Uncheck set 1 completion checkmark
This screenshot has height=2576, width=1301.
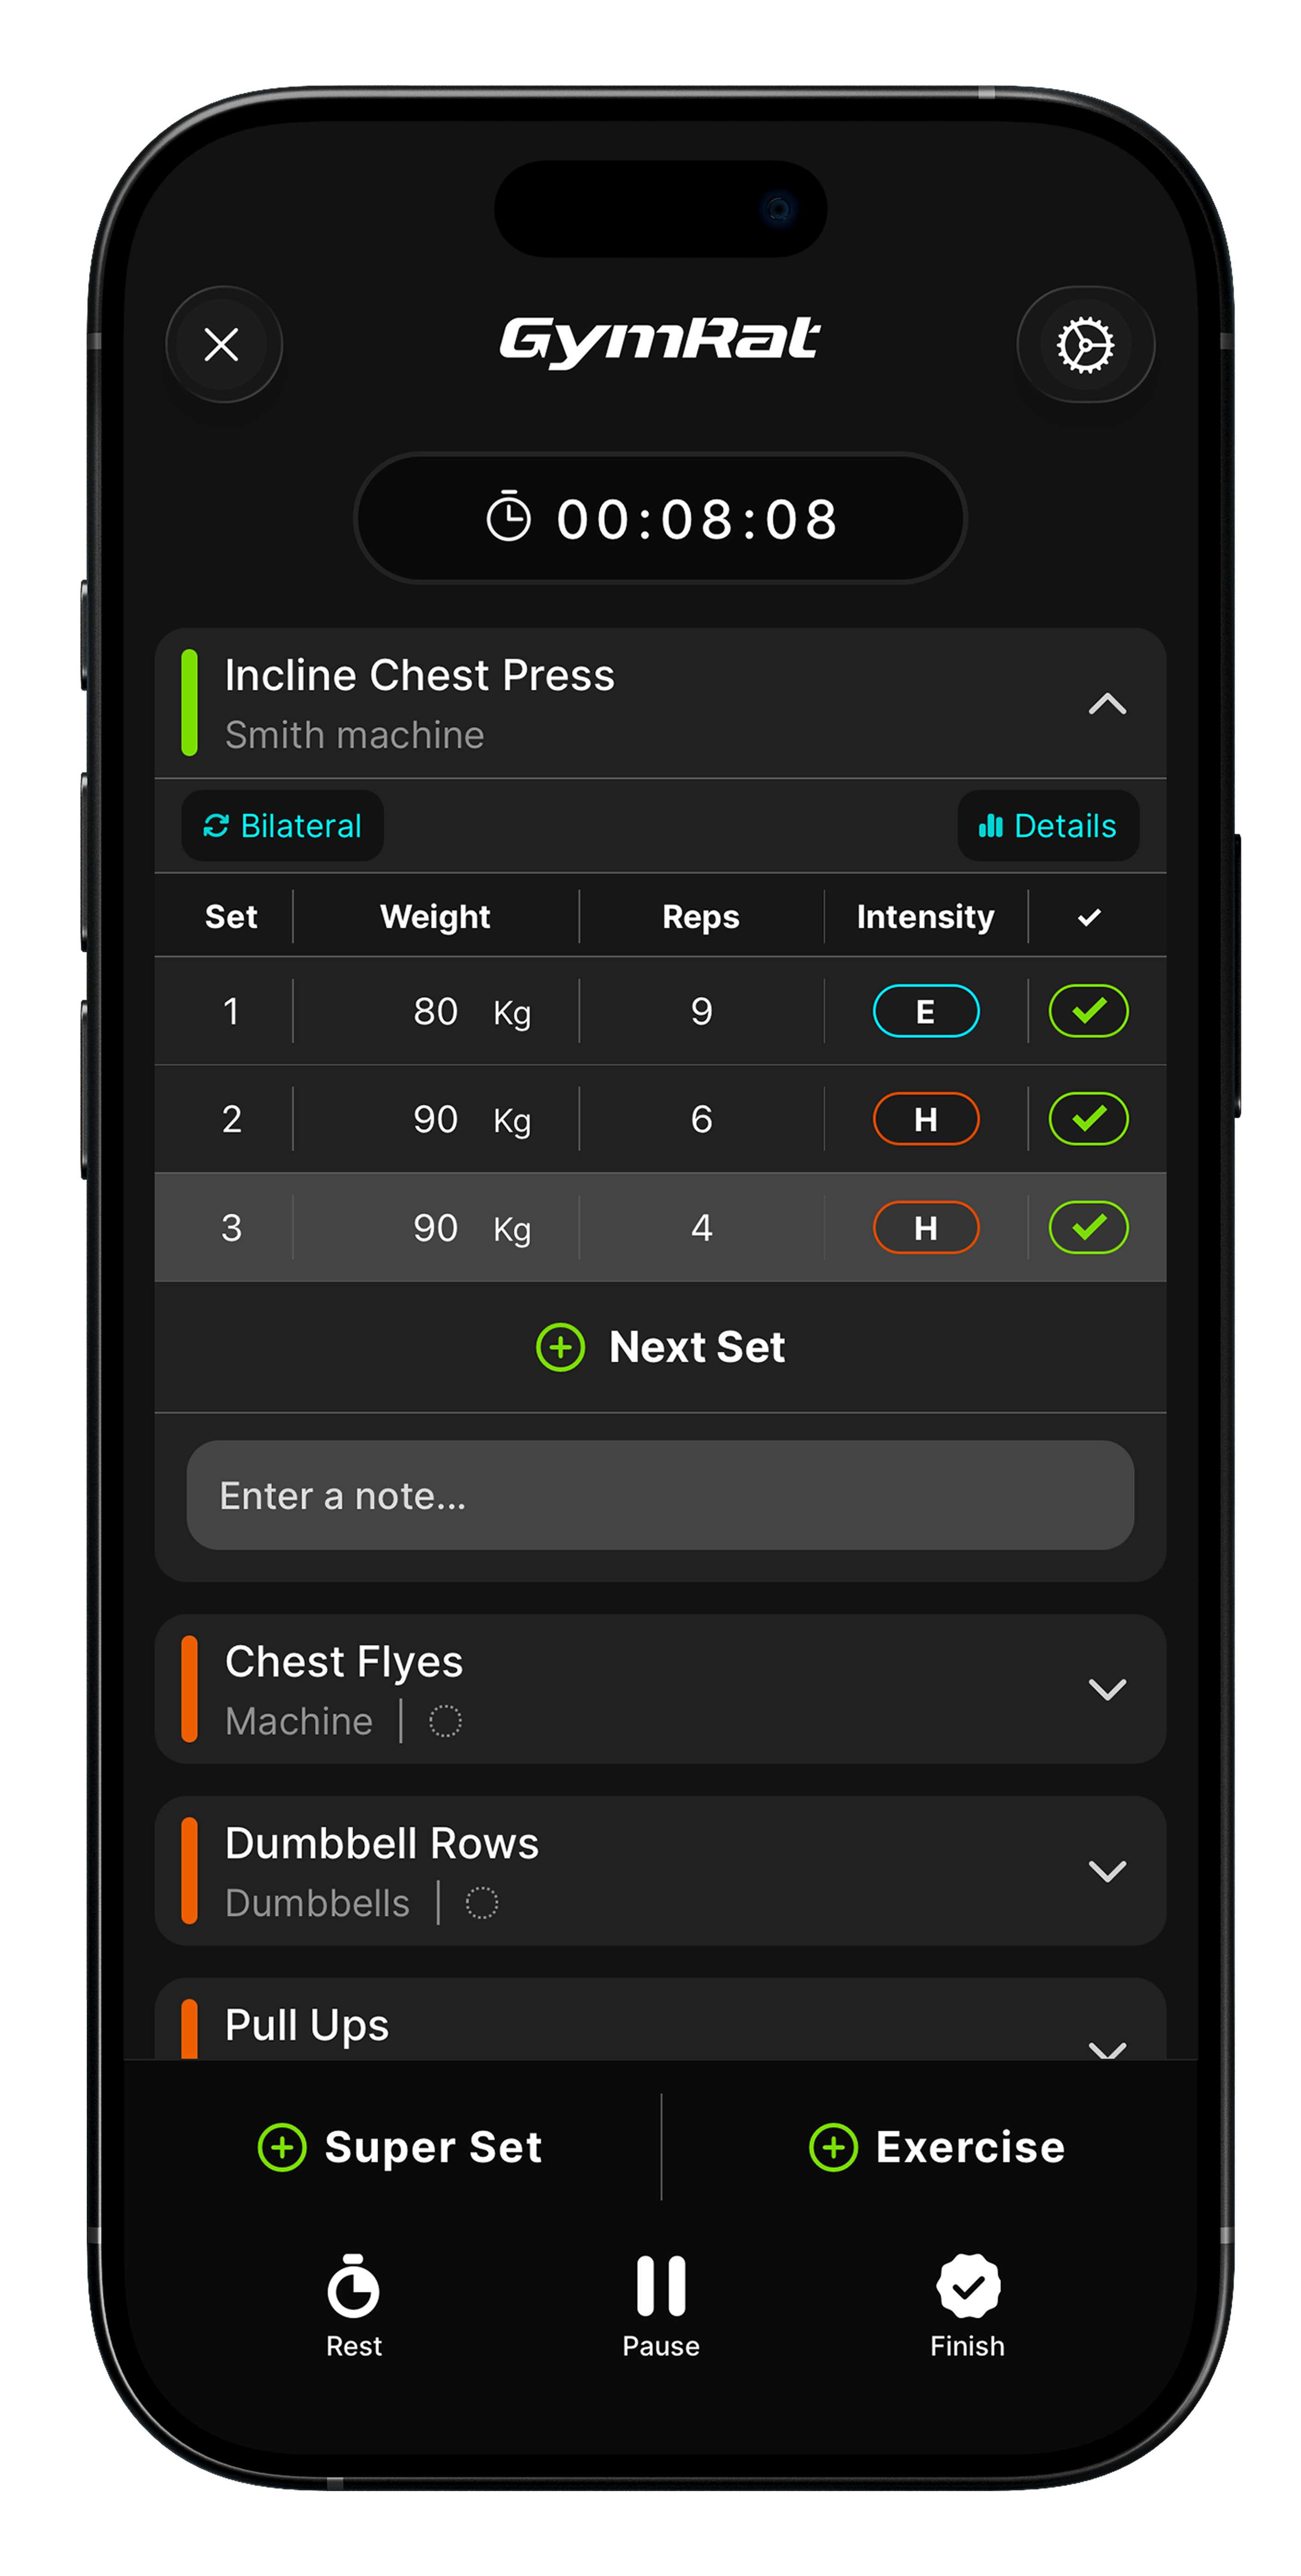[x=1088, y=1010]
